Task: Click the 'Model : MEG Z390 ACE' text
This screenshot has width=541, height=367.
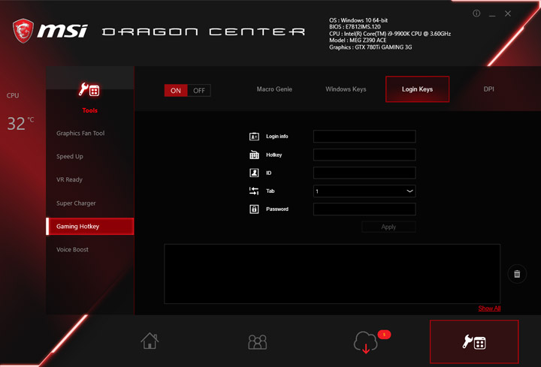Action: coord(358,41)
